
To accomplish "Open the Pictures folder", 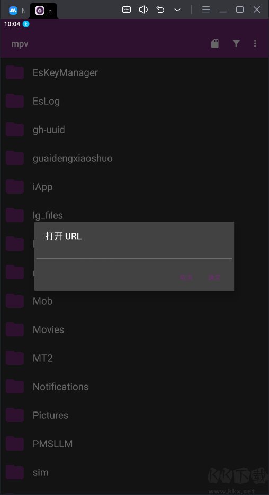I will 134,415.
